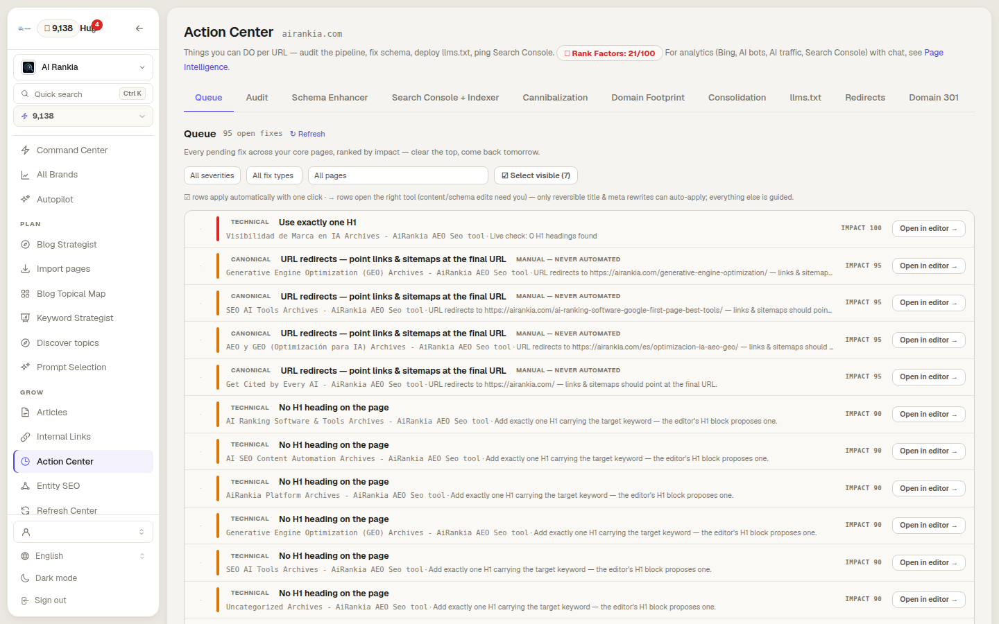Screen dimensions: 999x624
Task: Click the Discover topics compass icon
Action: (x=25, y=343)
